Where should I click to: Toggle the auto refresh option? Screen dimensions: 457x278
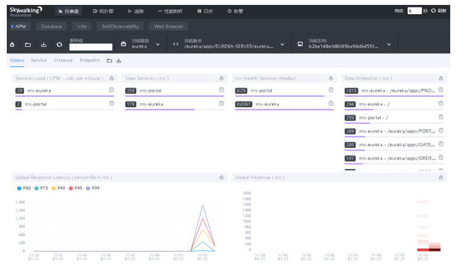coord(398,10)
